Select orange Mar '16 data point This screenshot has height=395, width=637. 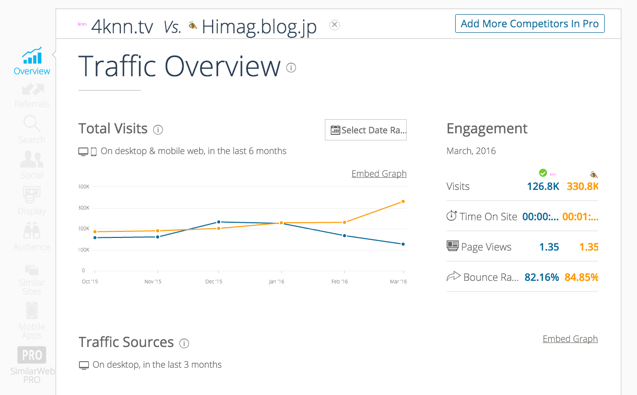point(403,202)
